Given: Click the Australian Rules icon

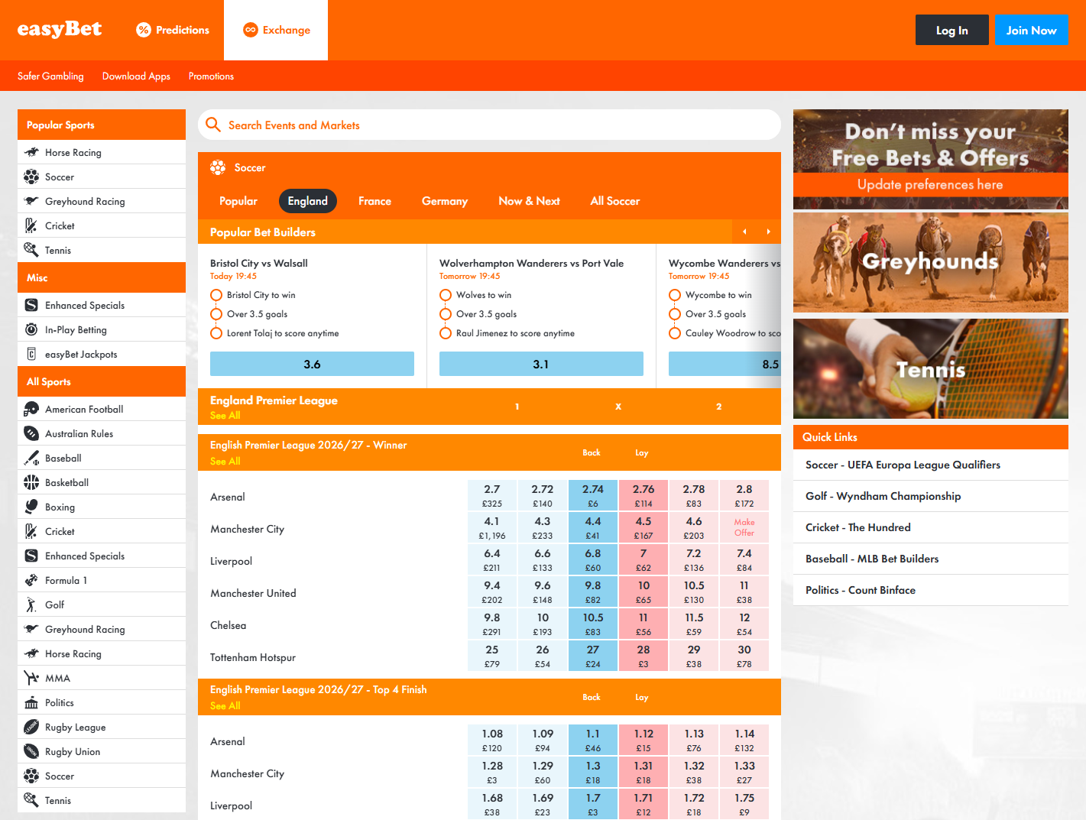Looking at the screenshot, I should coord(31,433).
